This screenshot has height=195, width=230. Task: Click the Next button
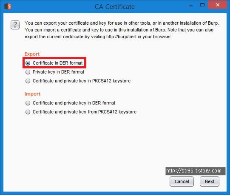210,181
